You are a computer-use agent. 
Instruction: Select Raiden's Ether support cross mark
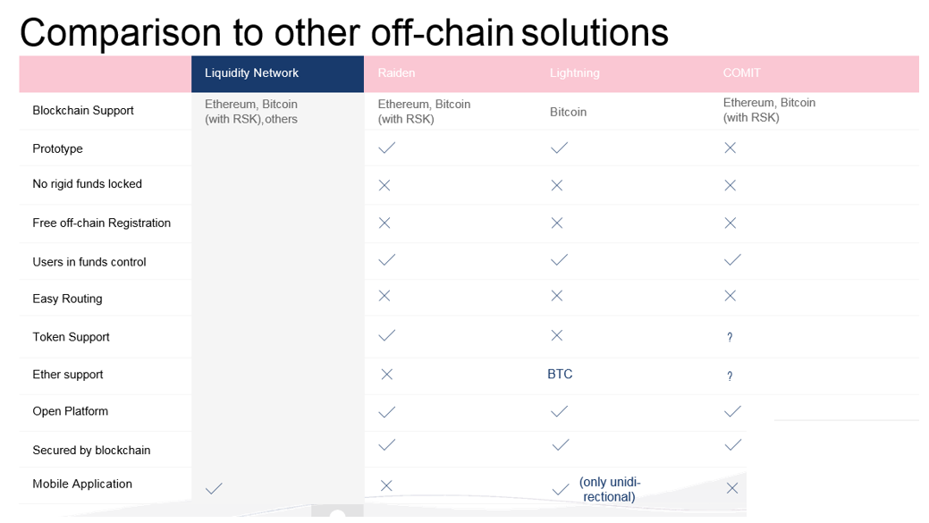387,375
